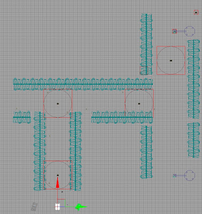Select the red-squared circle containing the red arrow
This screenshot has width=202, height=214.
[58, 175]
